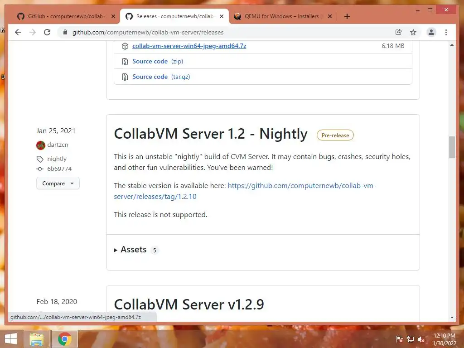Expand the Assets 5 section
Screen dimensions: 464x348
[x=136, y=250]
